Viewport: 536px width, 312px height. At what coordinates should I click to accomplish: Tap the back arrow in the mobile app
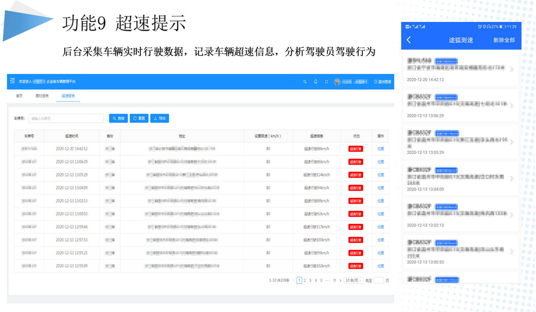[x=409, y=40]
